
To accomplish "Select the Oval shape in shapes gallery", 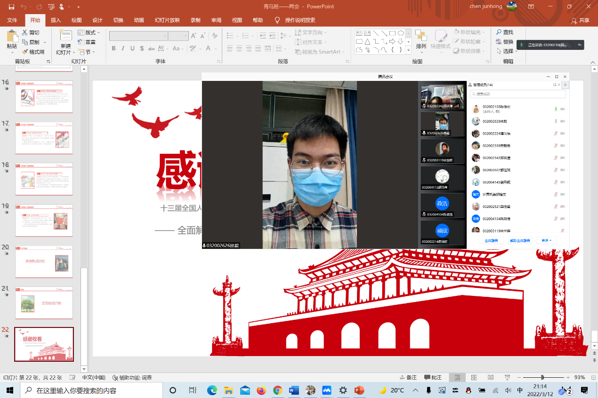I will click(x=401, y=33).
